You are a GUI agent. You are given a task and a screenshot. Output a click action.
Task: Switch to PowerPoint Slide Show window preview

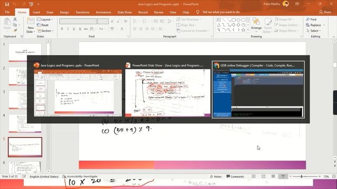pyautogui.click(x=167, y=90)
